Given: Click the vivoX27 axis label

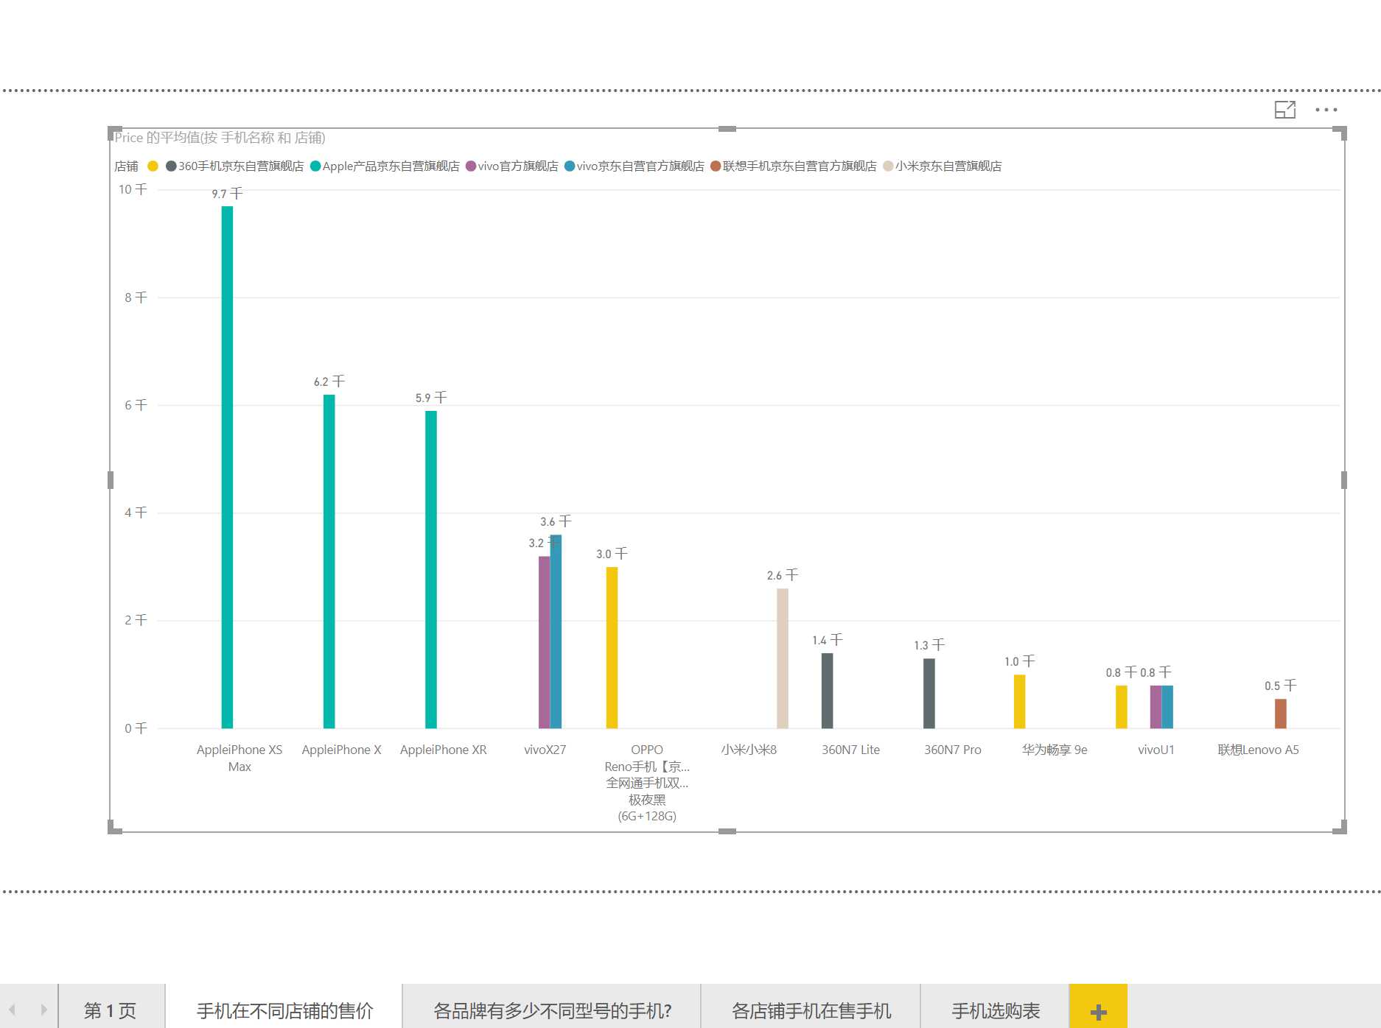Looking at the screenshot, I should point(545,750).
